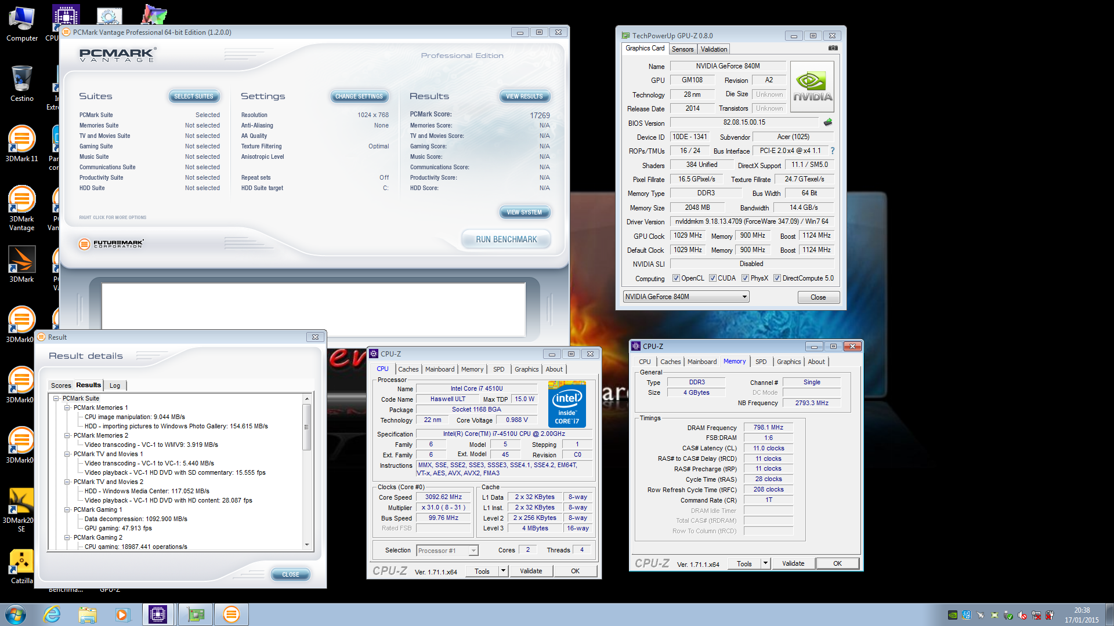This screenshot has width=1114, height=626.
Task: Click the NVIDIA logo in GPU-Z
Action: (812, 87)
